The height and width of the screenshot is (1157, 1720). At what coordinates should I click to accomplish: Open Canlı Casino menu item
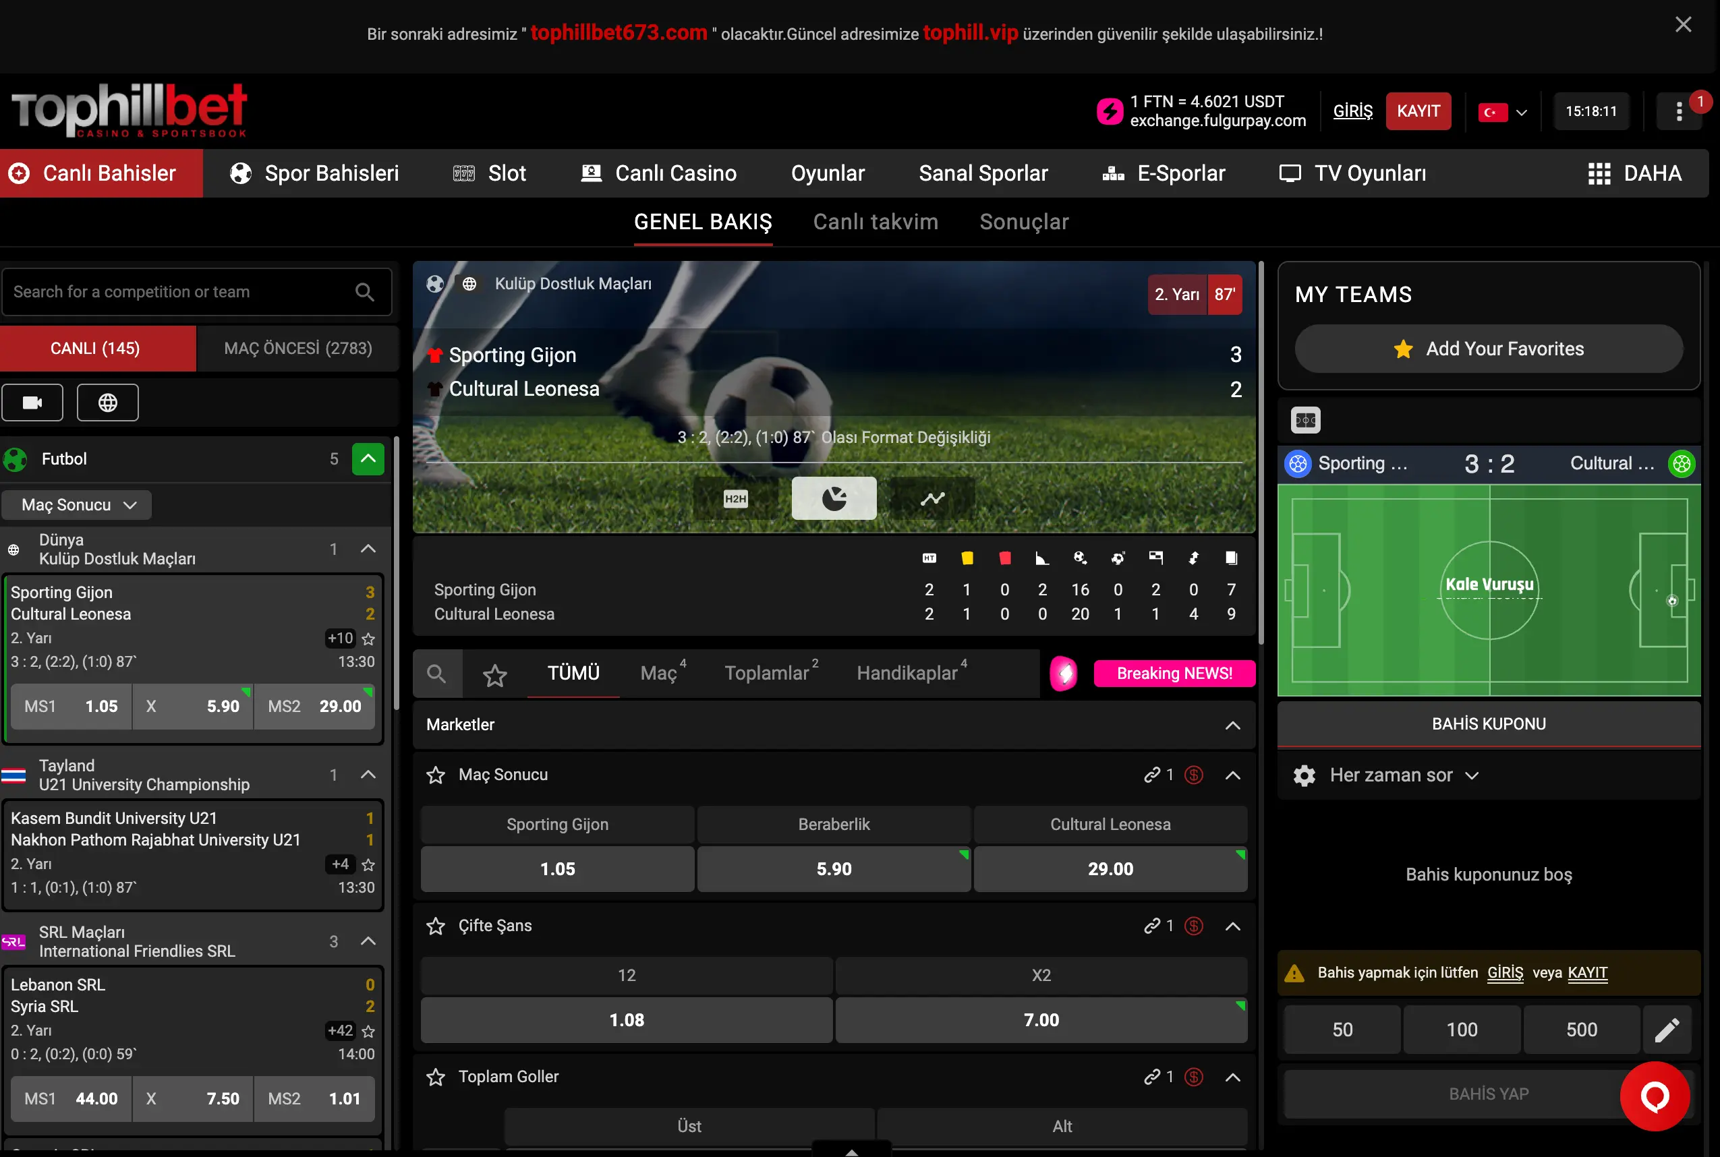point(658,173)
